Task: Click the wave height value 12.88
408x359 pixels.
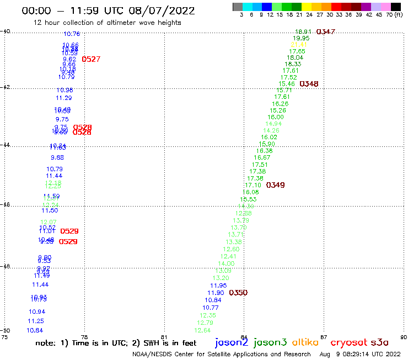Action: pos(243,213)
